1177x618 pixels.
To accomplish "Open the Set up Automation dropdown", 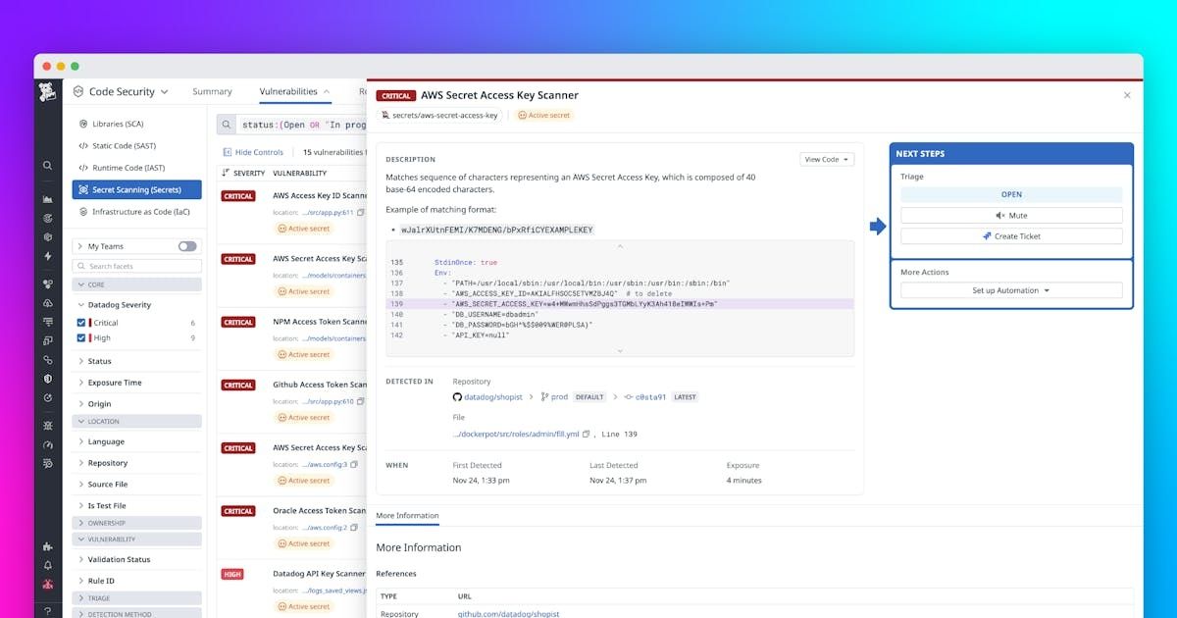I will (x=1011, y=290).
